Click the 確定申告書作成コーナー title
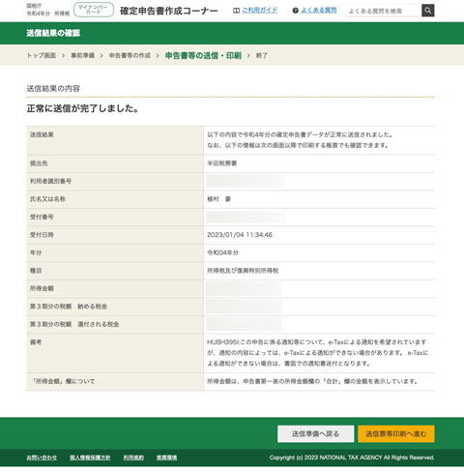 point(169,11)
